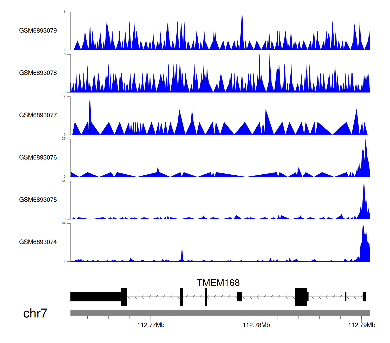Click the GSM6893079 track label
Image resolution: width=390 pixels, height=343 pixels.
38,31
